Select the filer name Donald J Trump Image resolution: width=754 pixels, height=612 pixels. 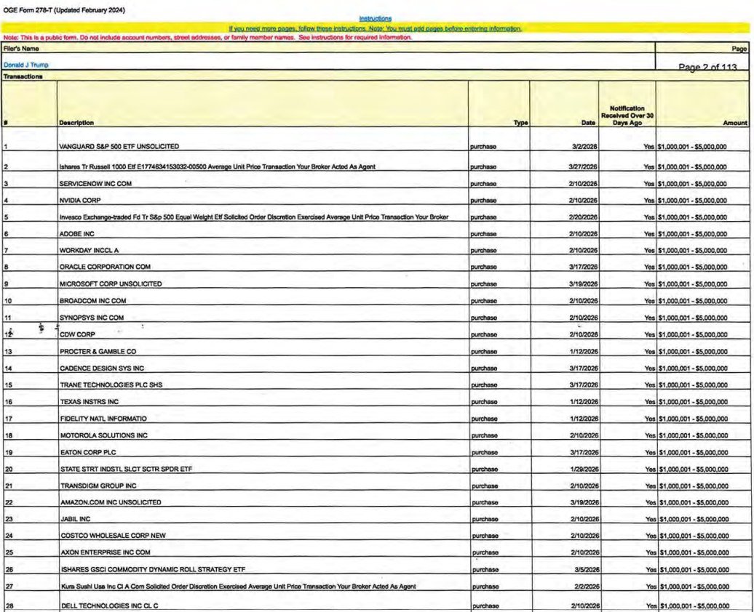(26, 65)
